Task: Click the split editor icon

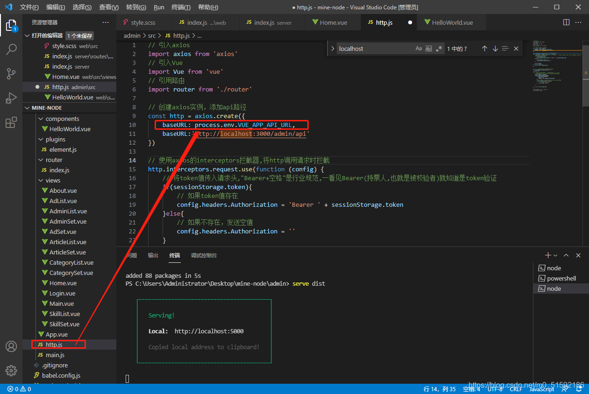Action: tap(566, 22)
